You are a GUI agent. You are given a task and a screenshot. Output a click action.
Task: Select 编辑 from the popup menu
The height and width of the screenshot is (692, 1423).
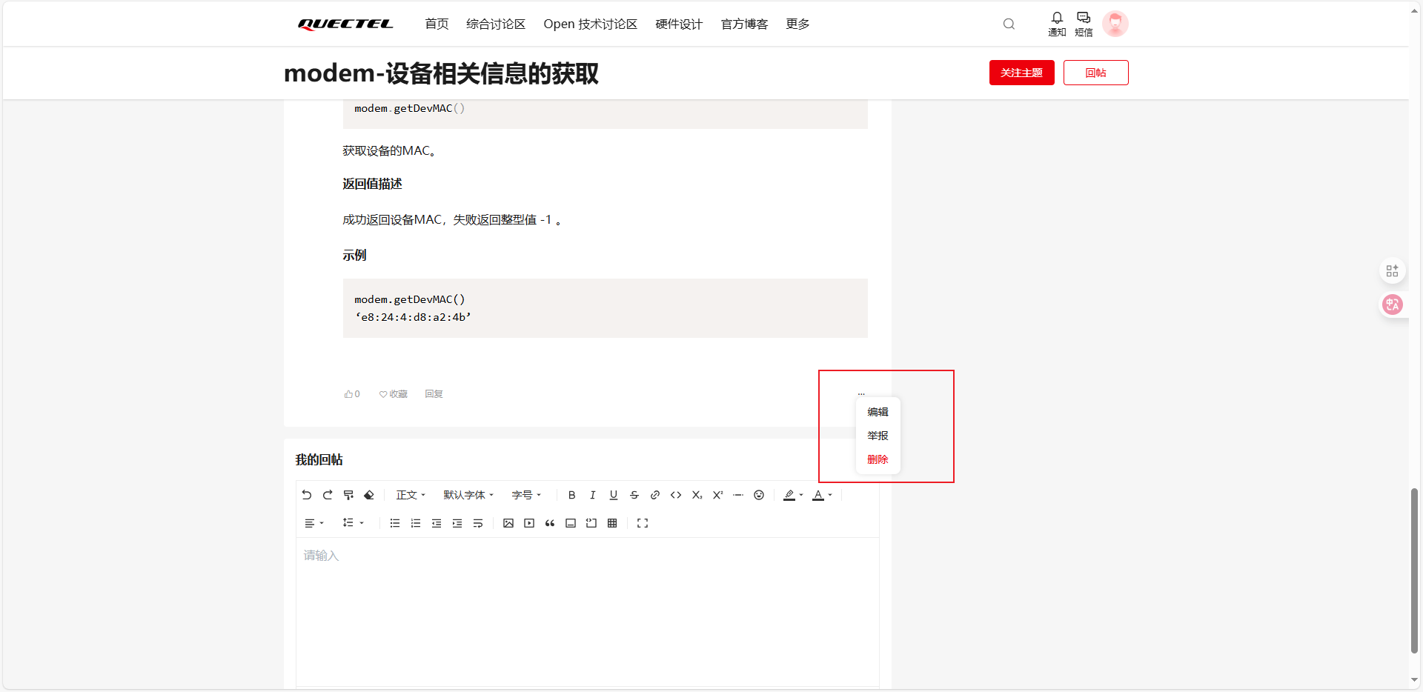click(x=878, y=412)
